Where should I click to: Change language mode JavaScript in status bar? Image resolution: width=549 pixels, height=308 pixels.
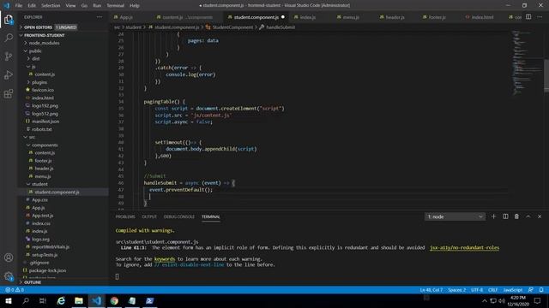(x=513, y=290)
